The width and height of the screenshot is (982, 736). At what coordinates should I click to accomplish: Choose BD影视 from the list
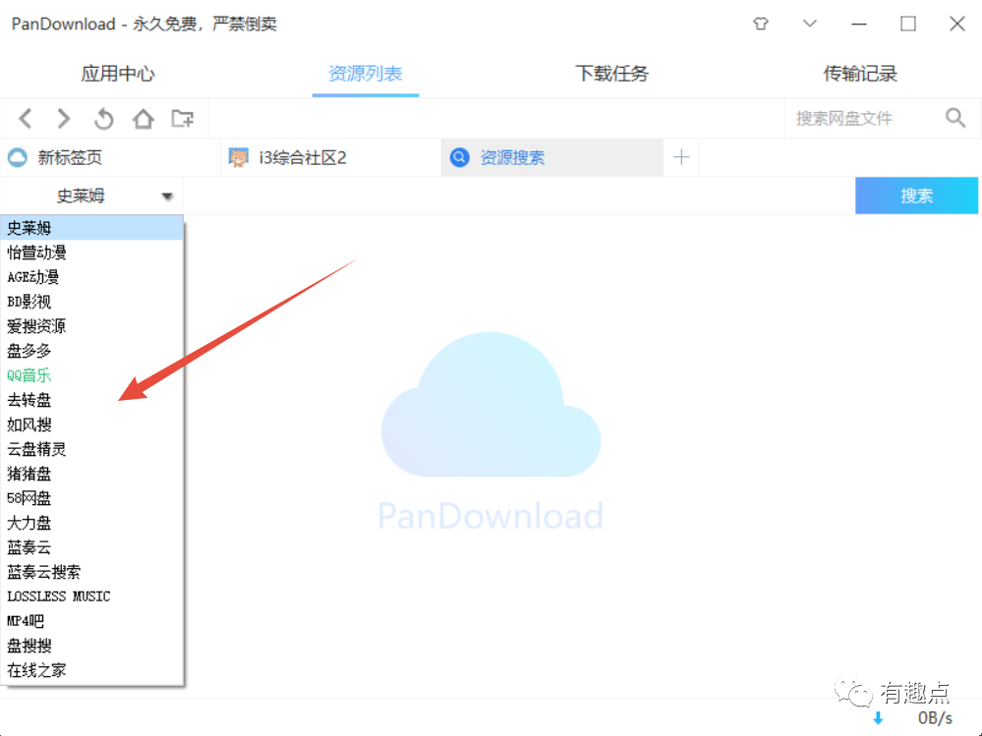point(91,302)
